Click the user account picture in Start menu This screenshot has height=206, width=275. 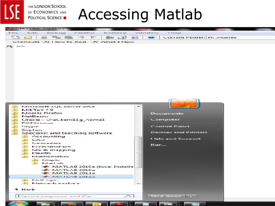[184, 104]
